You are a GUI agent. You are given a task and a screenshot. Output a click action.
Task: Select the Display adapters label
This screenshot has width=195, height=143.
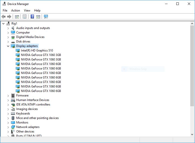27,46
